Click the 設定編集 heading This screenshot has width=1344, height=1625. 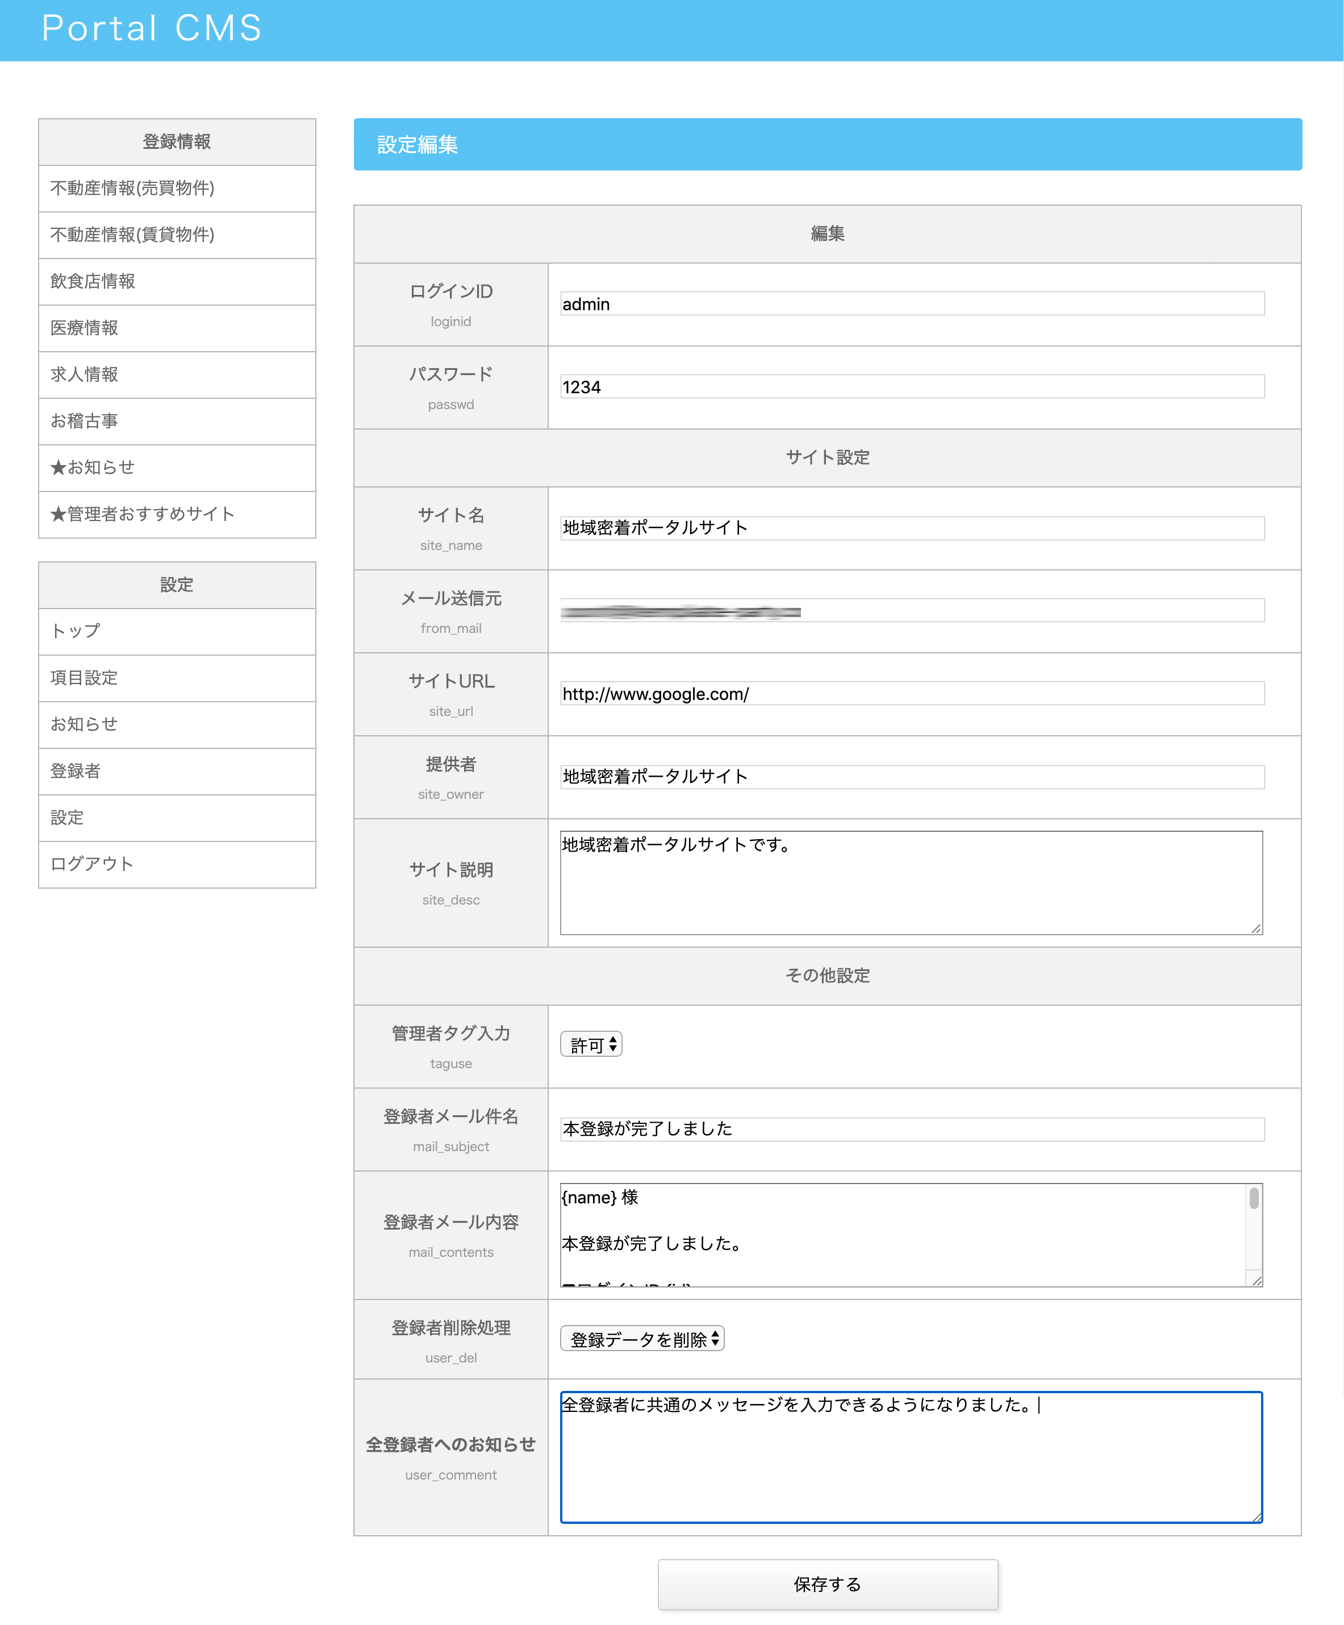click(x=418, y=145)
